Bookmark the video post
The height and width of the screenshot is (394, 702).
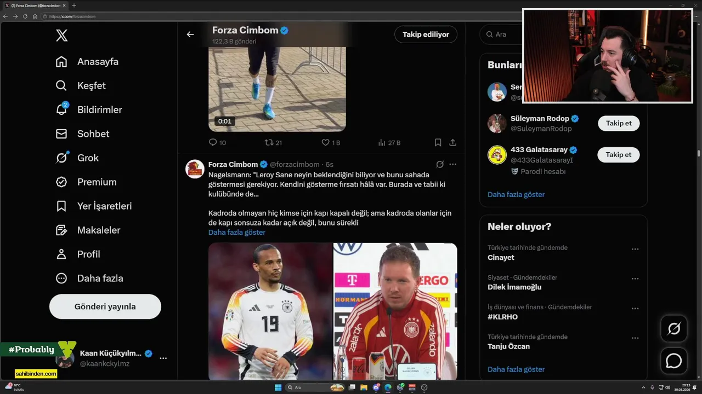point(438,142)
